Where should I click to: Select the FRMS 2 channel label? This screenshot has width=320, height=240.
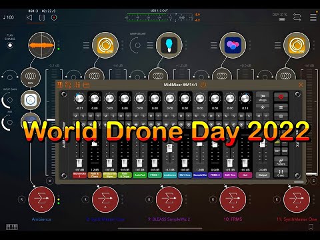point(215,175)
